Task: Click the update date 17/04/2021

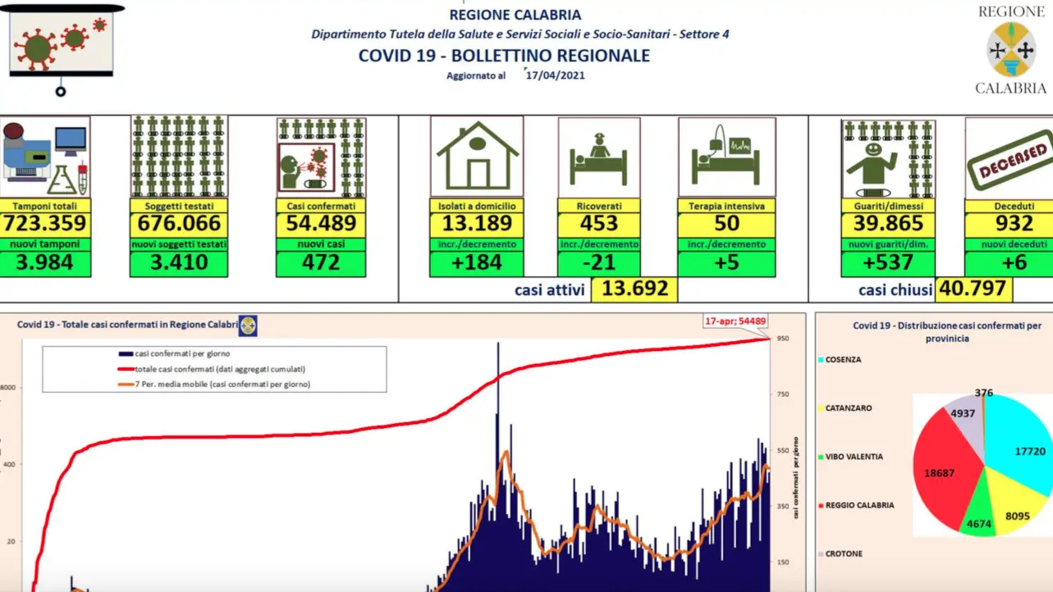Action: pyautogui.click(x=556, y=75)
